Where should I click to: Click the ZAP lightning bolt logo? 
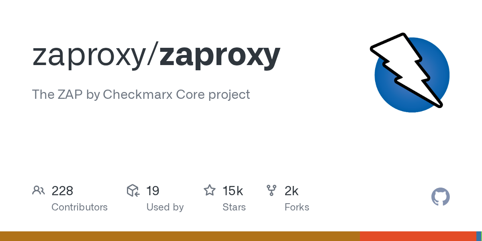tap(411, 72)
